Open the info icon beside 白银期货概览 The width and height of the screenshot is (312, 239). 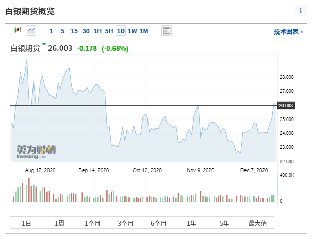click(x=301, y=11)
